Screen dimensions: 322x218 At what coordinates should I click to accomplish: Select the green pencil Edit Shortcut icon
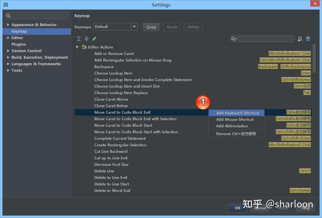pos(94,39)
